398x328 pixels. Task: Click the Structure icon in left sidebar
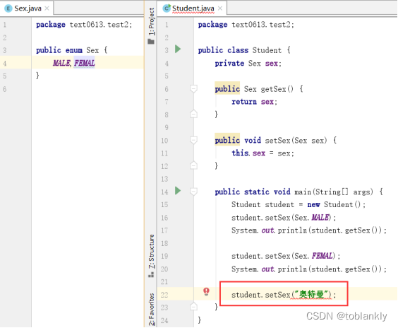tap(151, 274)
